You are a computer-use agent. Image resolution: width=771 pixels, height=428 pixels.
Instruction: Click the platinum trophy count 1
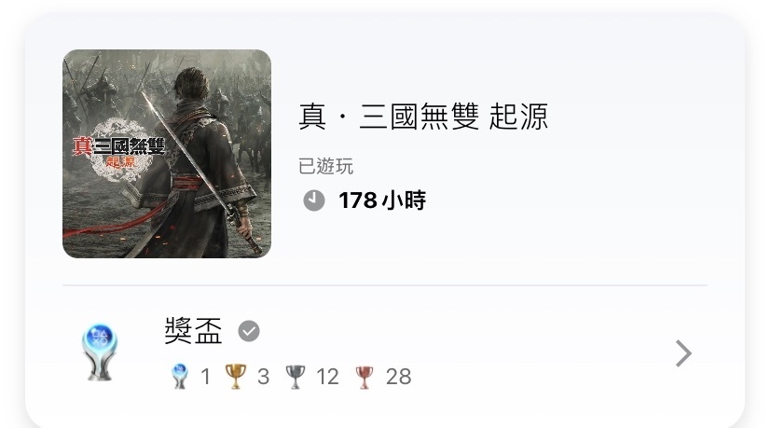(x=205, y=377)
